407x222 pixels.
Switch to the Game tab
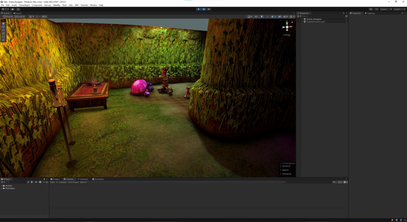(x=17, y=13)
